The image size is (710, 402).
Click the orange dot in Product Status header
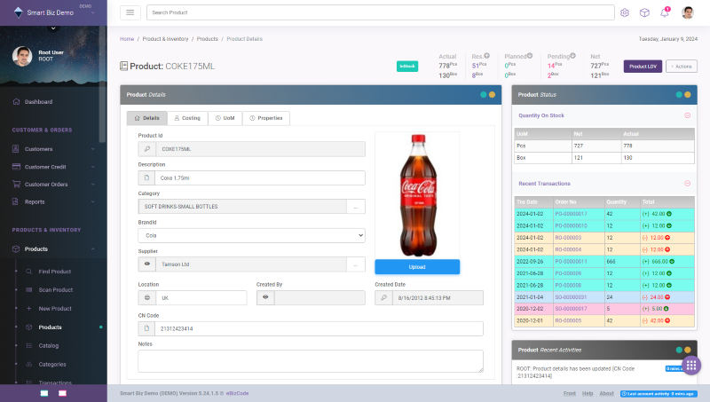687,95
